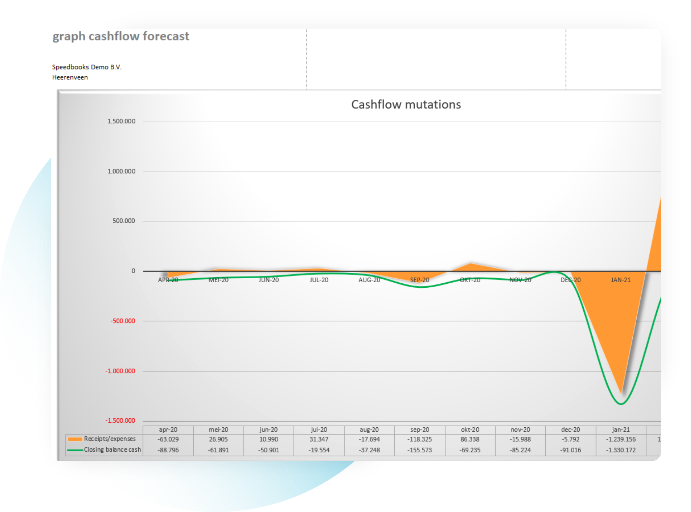The image size is (691, 512).
Task: Select the apr-20 data table header
Action: (x=168, y=430)
